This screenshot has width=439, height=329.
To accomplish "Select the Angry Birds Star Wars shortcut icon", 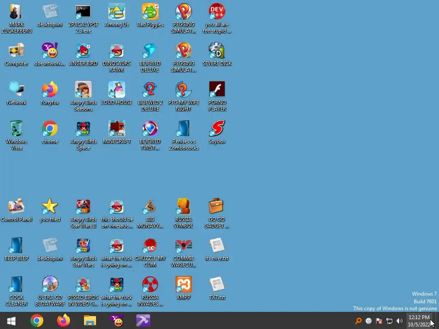I will pyautogui.click(x=83, y=245).
